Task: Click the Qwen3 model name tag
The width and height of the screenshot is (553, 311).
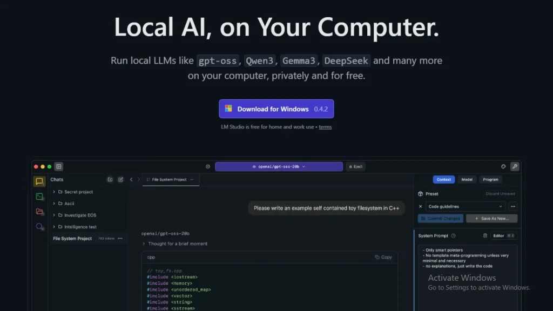Action: tap(260, 60)
